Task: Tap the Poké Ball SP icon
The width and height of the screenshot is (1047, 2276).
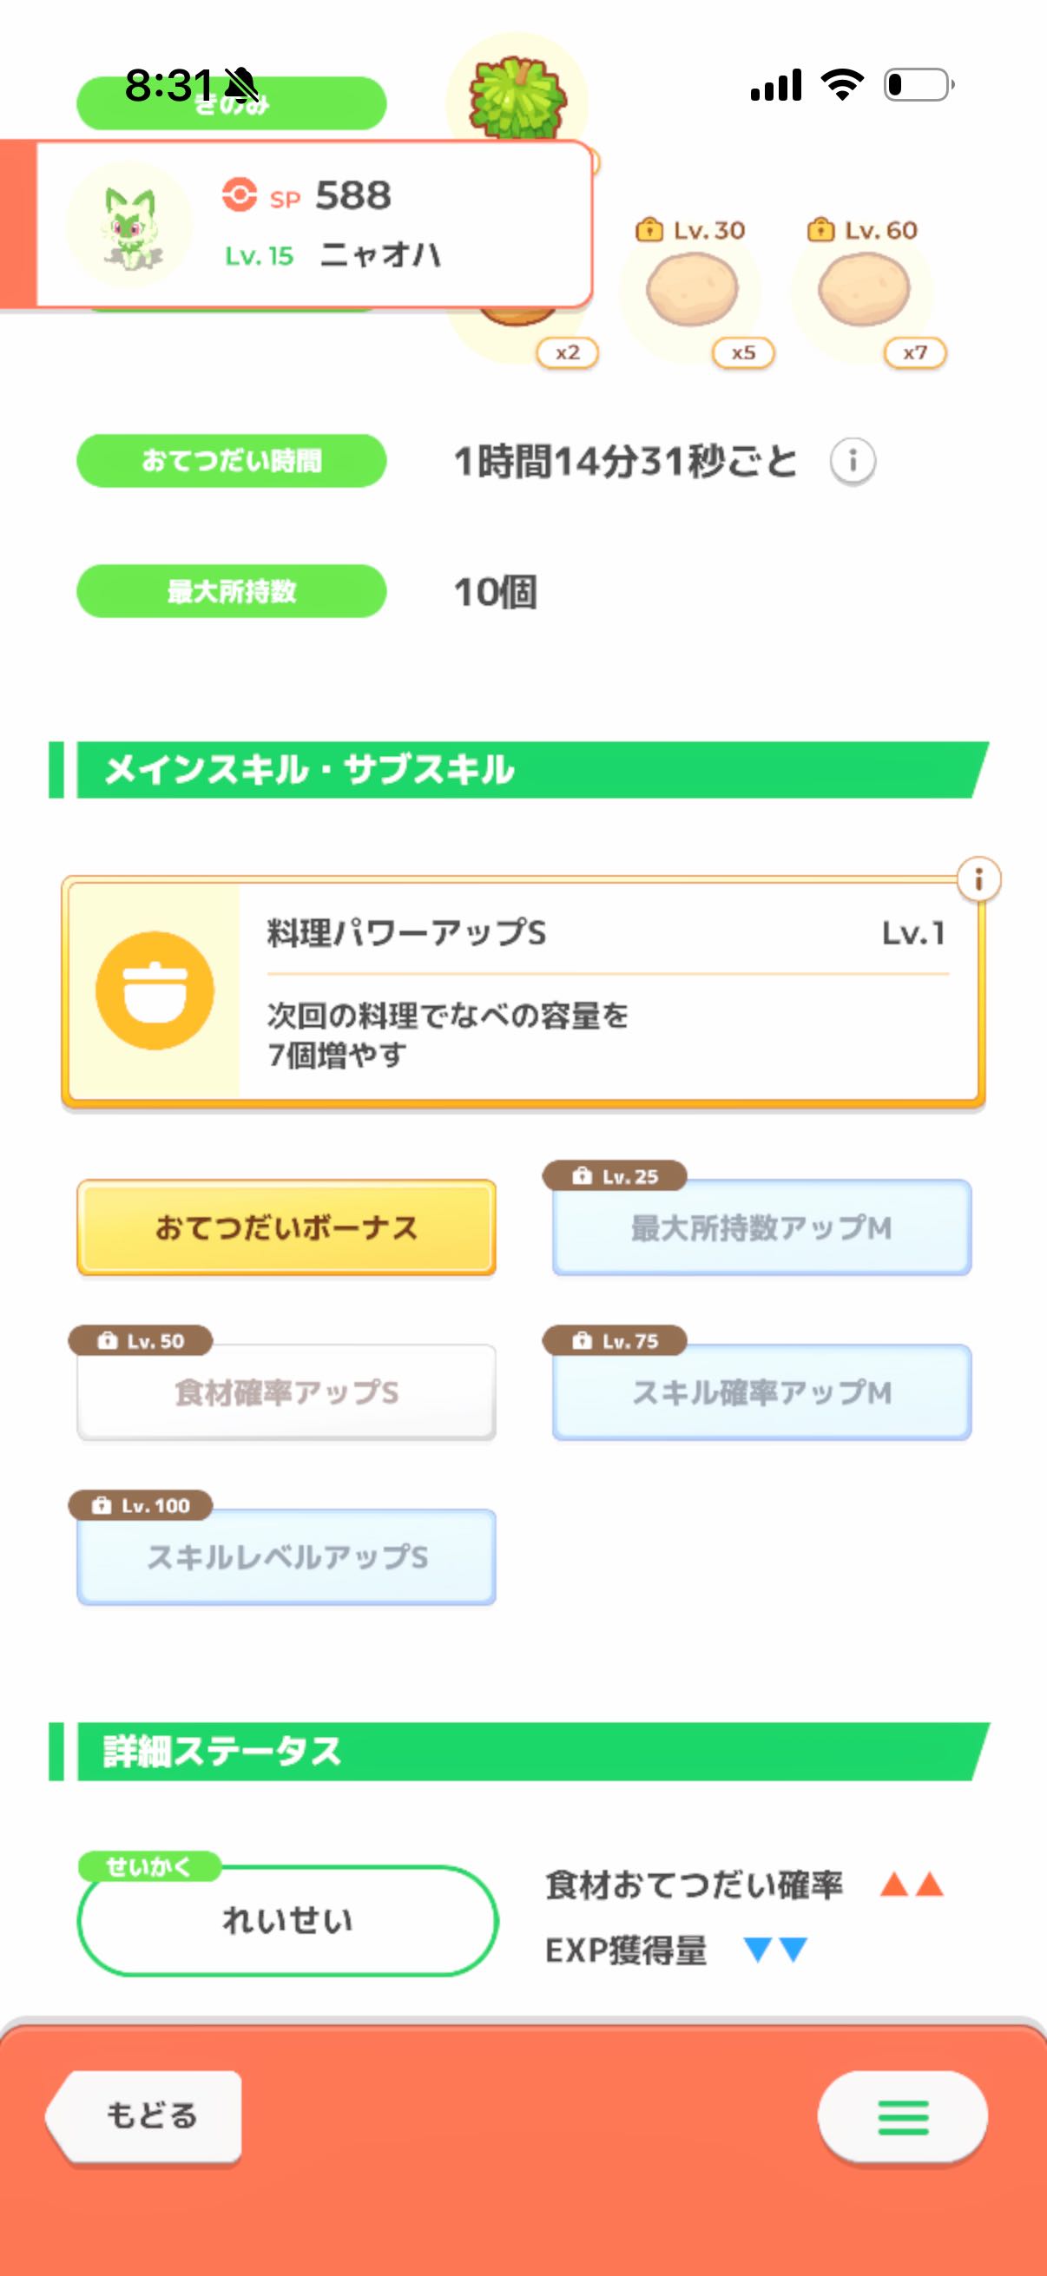Action: [240, 194]
